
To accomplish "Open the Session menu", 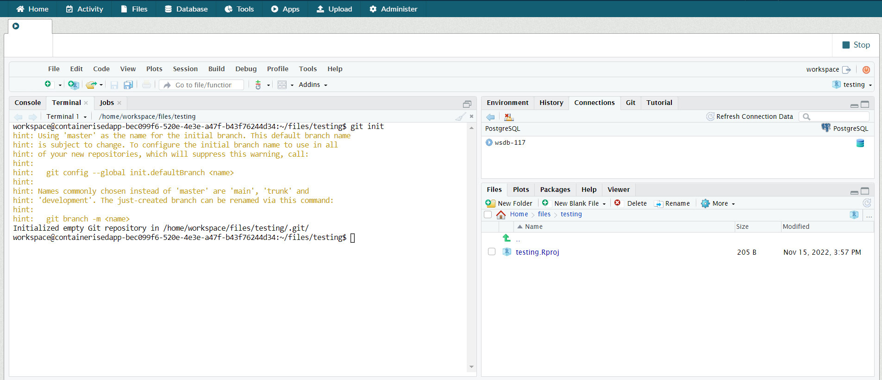I will [x=185, y=69].
